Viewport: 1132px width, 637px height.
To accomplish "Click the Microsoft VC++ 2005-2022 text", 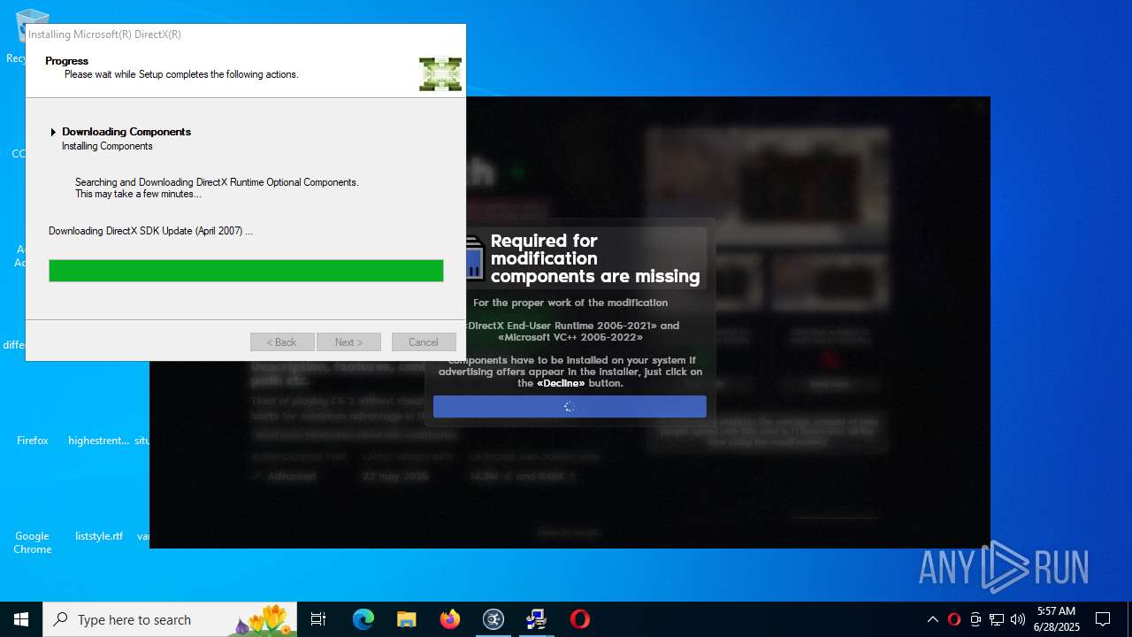I will click(x=570, y=337).
